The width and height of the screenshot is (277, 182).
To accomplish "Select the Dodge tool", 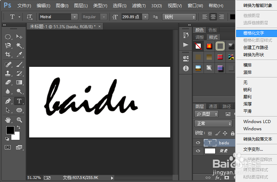I will click(19, 91).
